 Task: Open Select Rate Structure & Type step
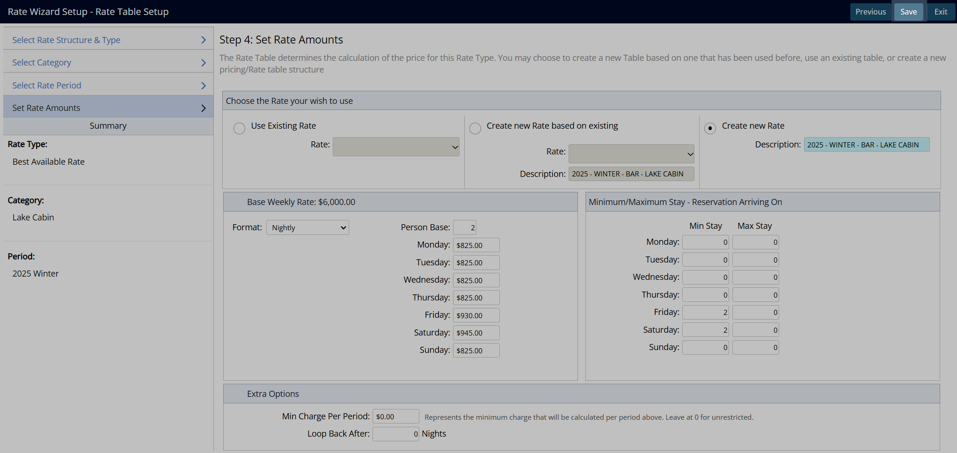[x=108, y=40]
